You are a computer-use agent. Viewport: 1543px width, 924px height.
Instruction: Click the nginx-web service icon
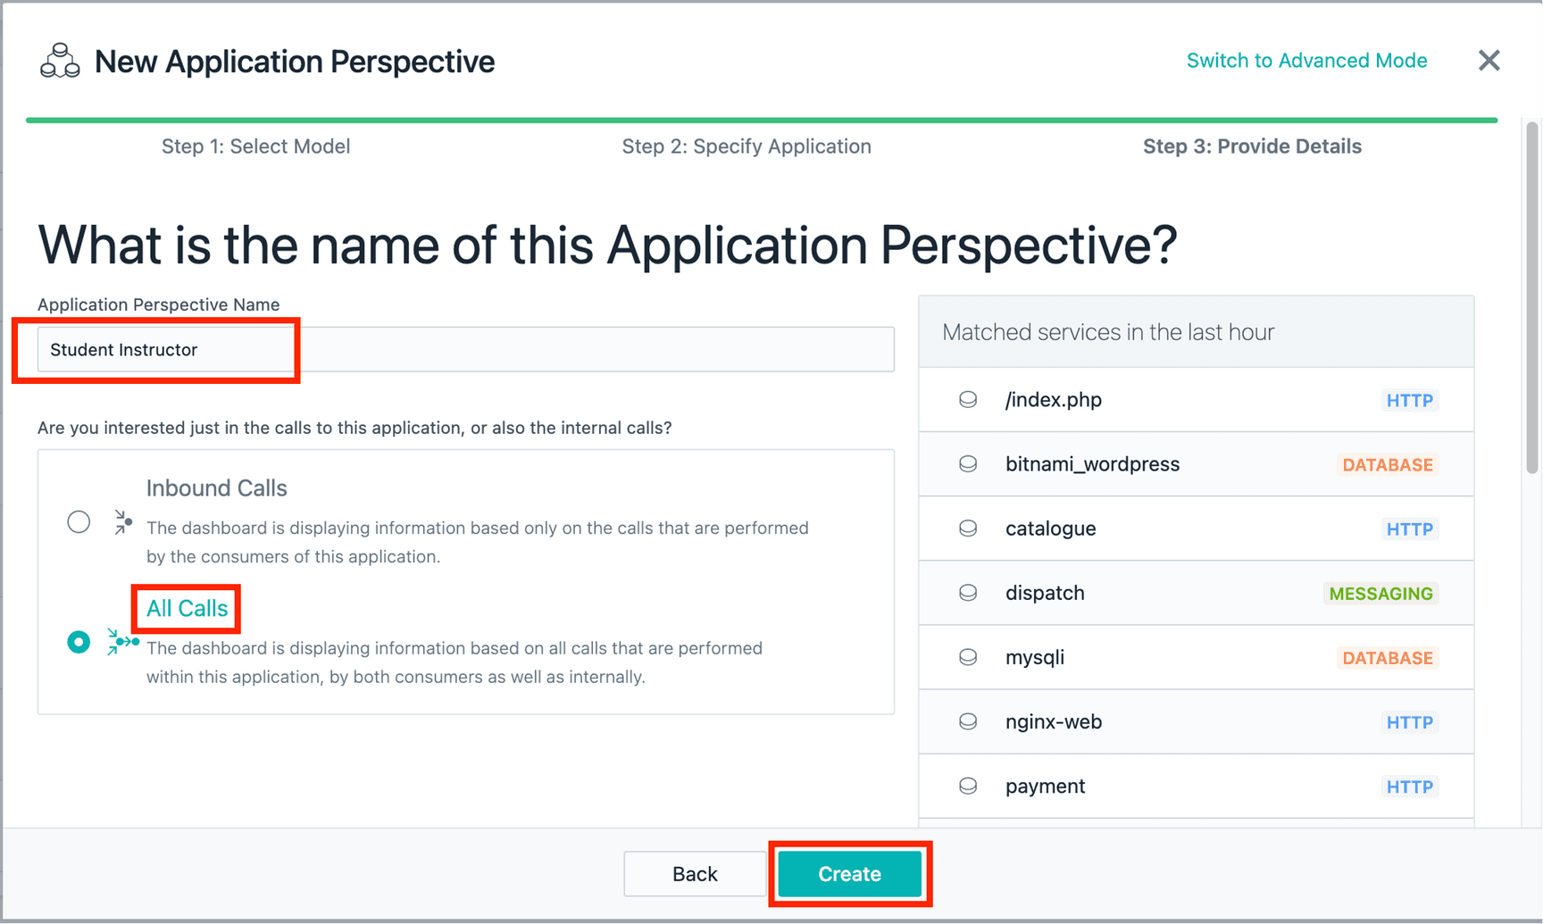pos(967,721)
